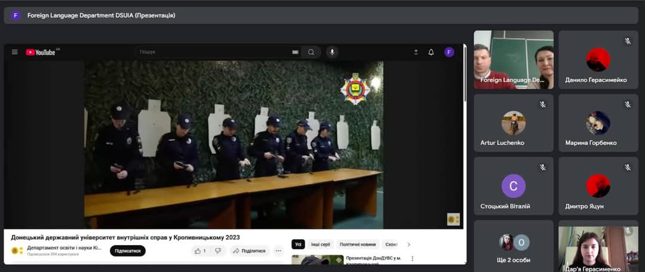Click Марина Горбенко's muted microphone icon
645x272 pixels.
628,105
